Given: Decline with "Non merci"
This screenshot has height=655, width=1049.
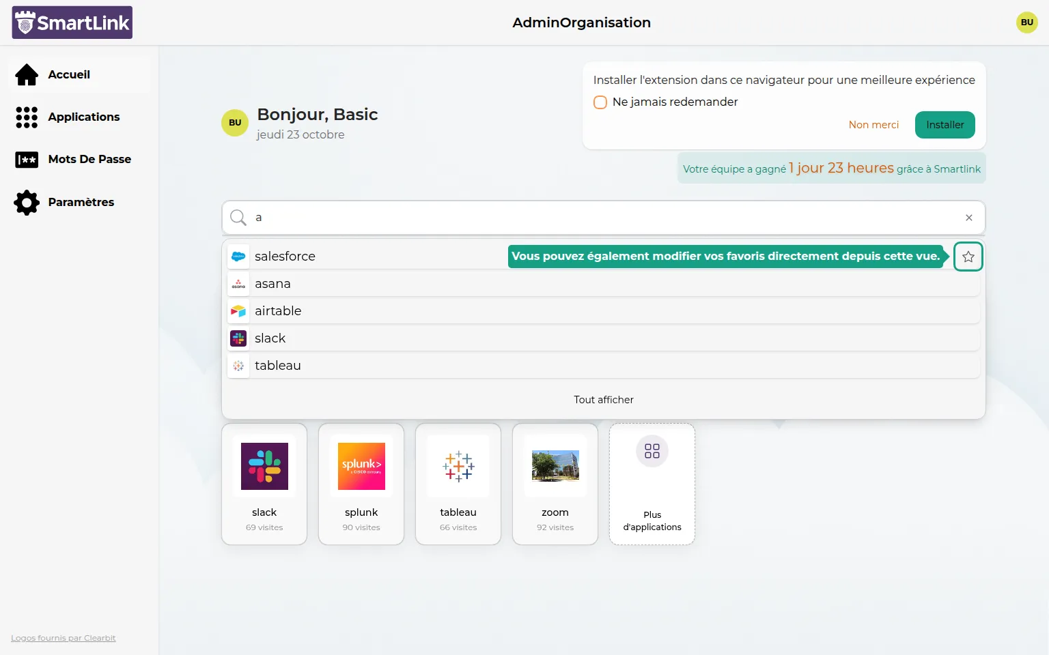Looking at the screenshot, I should 873,125.
